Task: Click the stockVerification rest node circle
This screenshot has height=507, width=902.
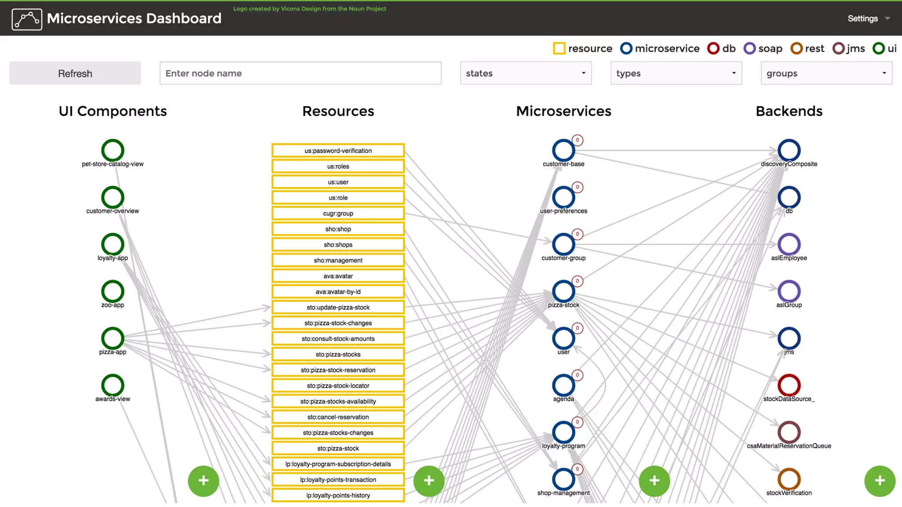Action: (789, 479)
